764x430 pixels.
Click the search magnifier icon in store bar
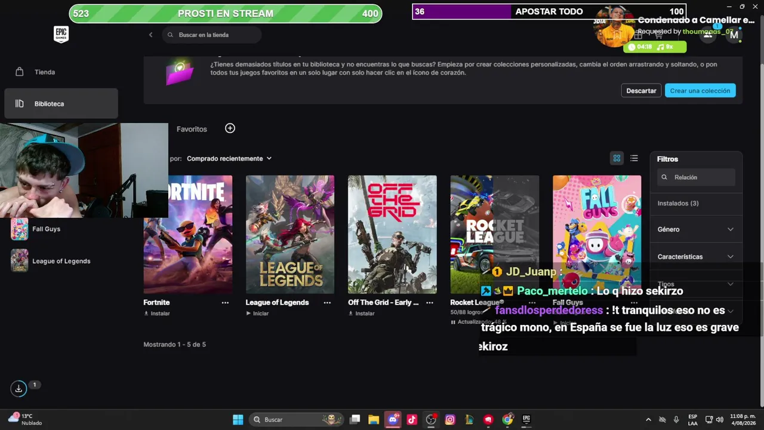[171, 35]
